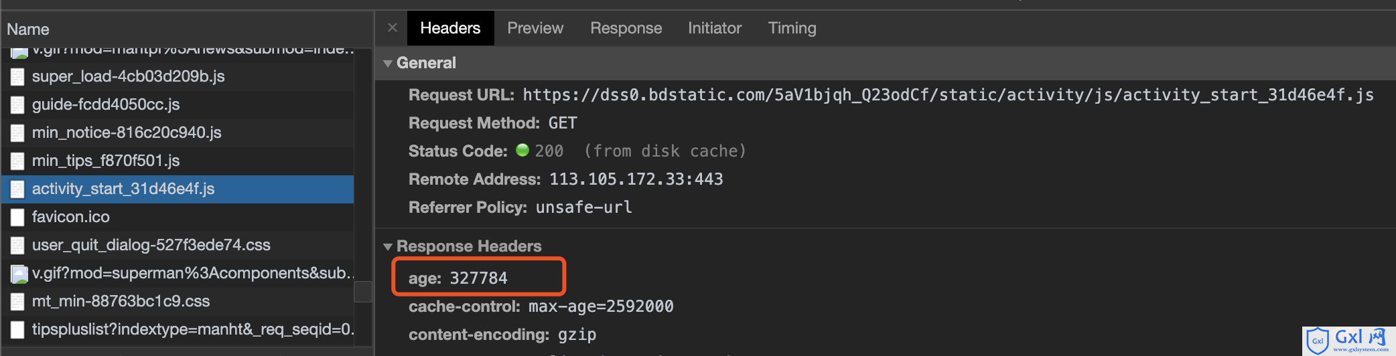Close the request details panel
The image size is (1396, 356).
coord(393,27)
